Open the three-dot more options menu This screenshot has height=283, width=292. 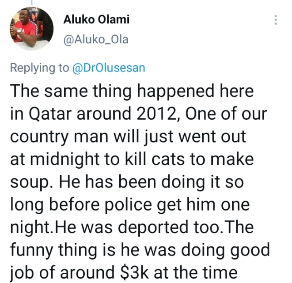276,20
